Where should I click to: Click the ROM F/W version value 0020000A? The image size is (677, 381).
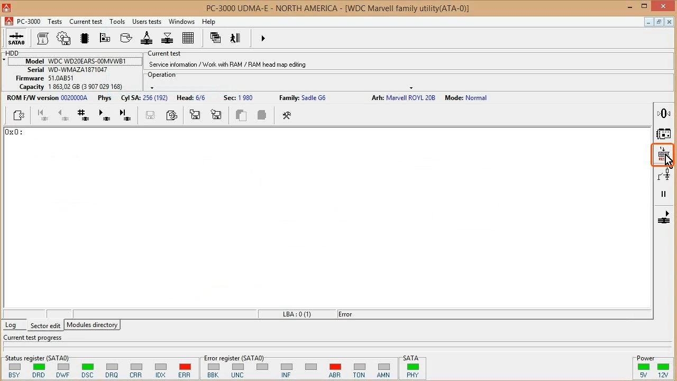click(74, 98)
